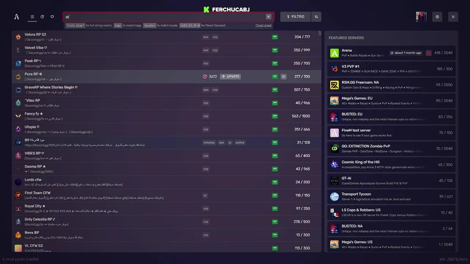Select the police tag on B9 row
The image size is (470, 264).
240,143
